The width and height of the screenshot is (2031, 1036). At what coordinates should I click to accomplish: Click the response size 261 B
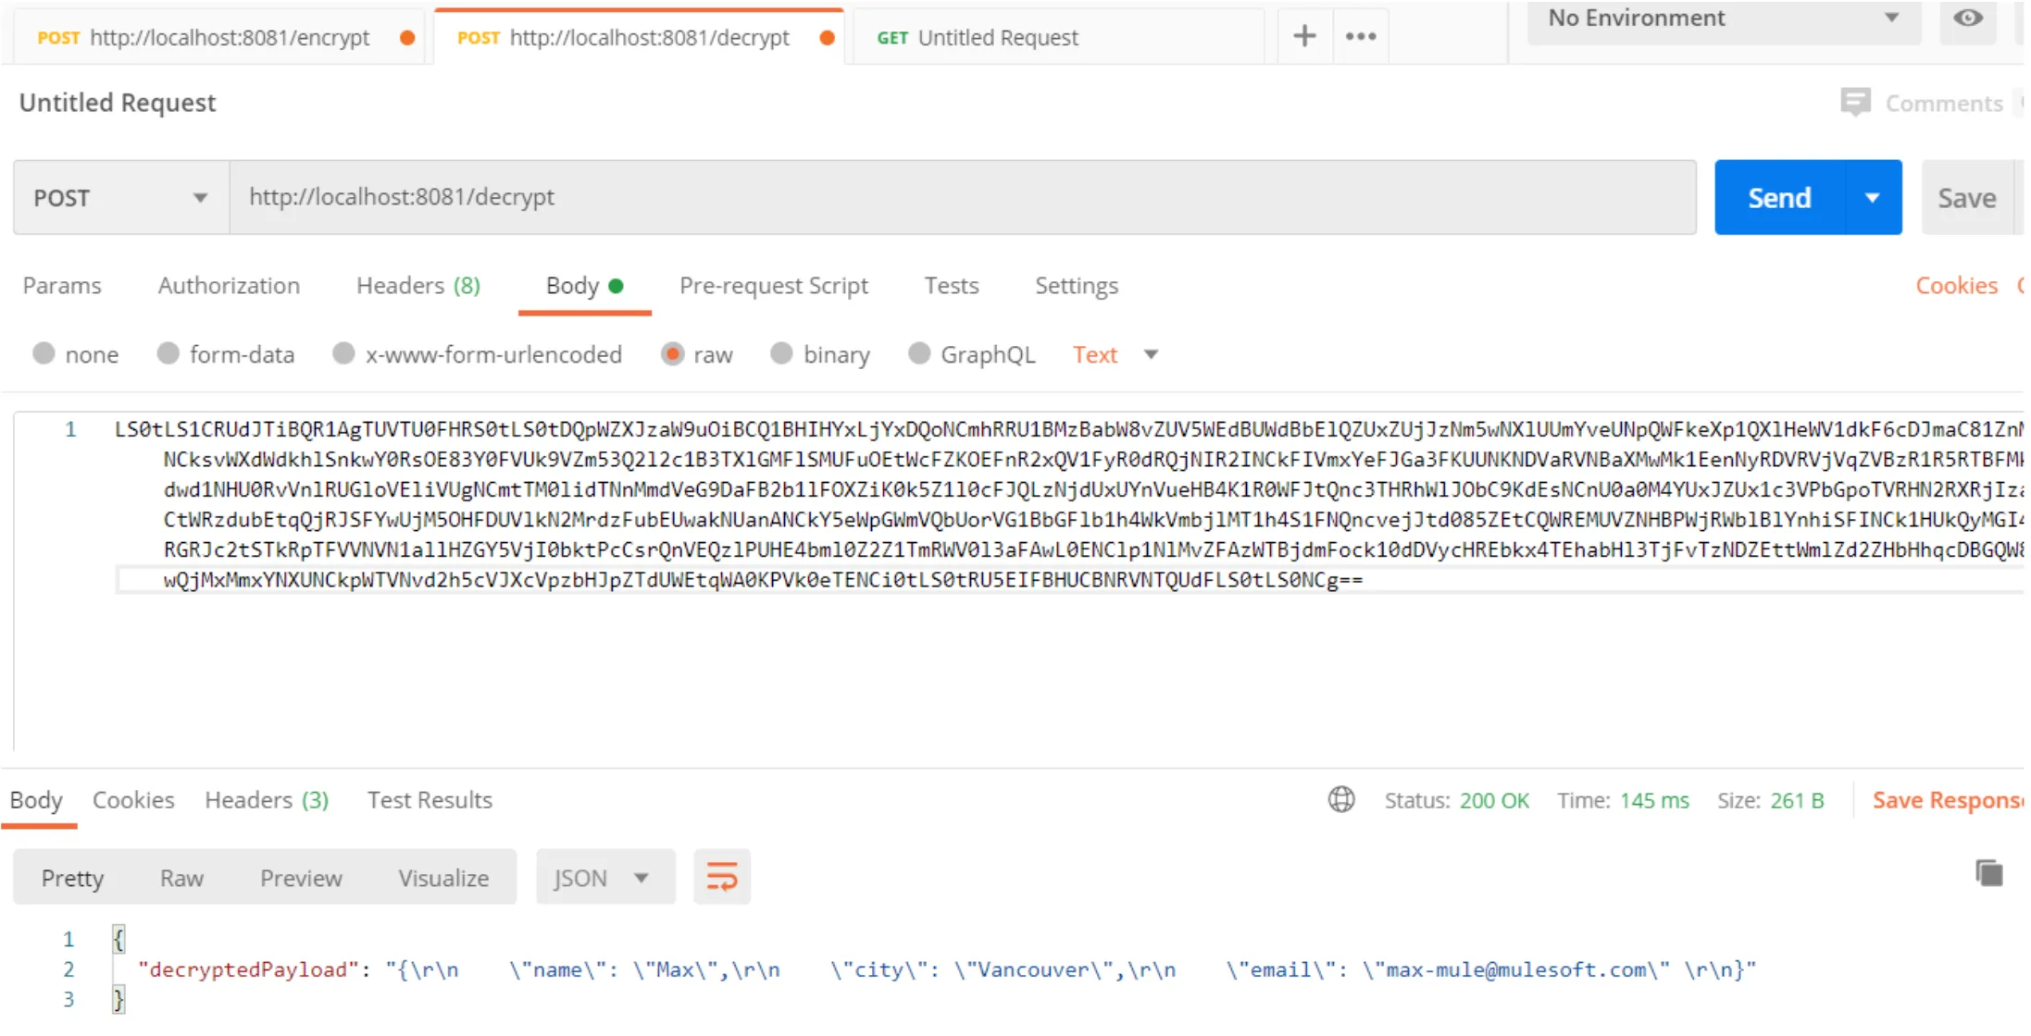tap(1797, 800)
